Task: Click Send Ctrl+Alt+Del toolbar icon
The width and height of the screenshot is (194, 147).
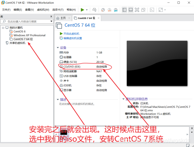Action: click(x=95, y=10)
